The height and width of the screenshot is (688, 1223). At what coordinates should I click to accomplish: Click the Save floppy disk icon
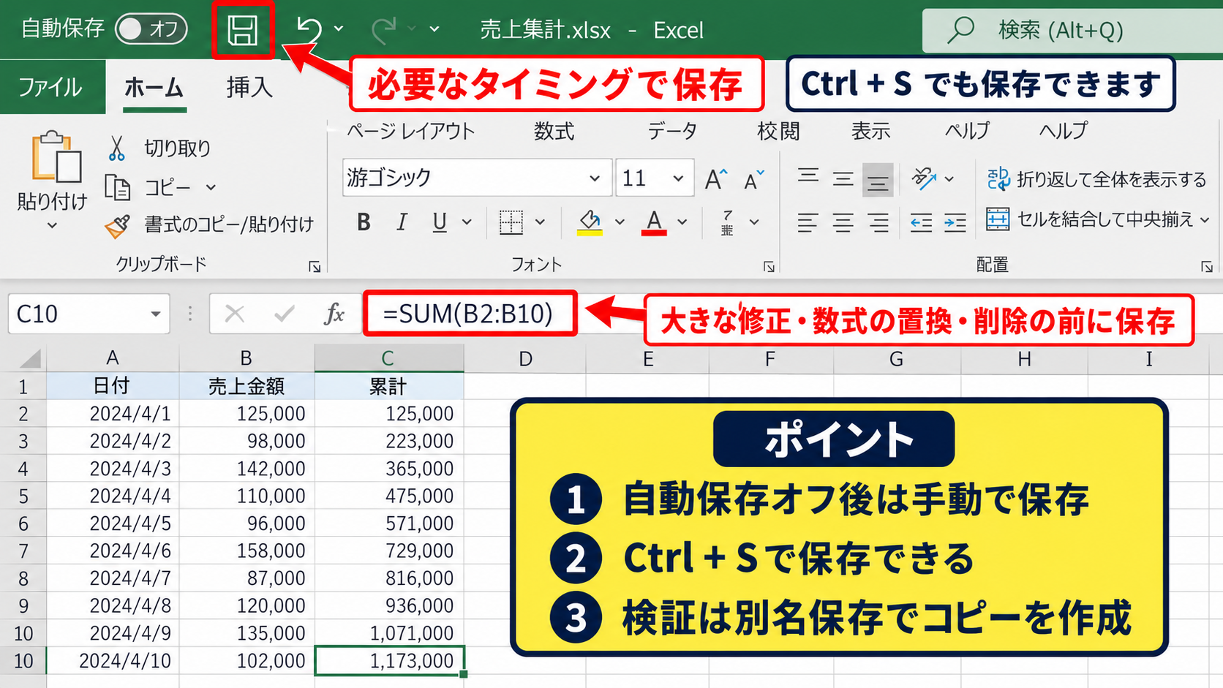243,31
